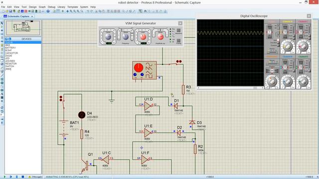Select the 2D circle graphics tool
This screenshot has height=179, width=319.
point(2,83)
